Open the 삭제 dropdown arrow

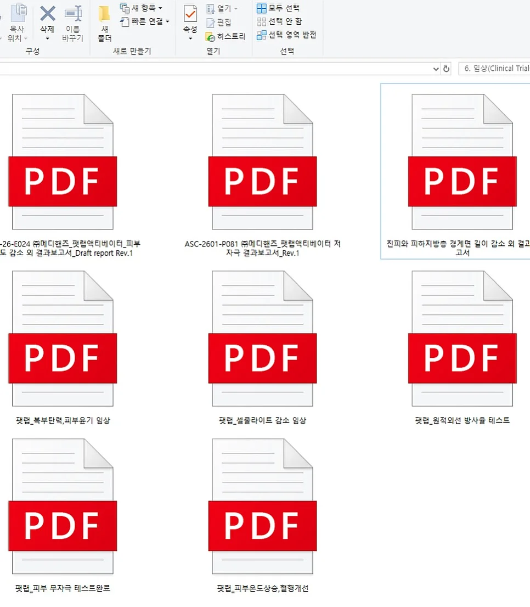(x=48, y=38)
